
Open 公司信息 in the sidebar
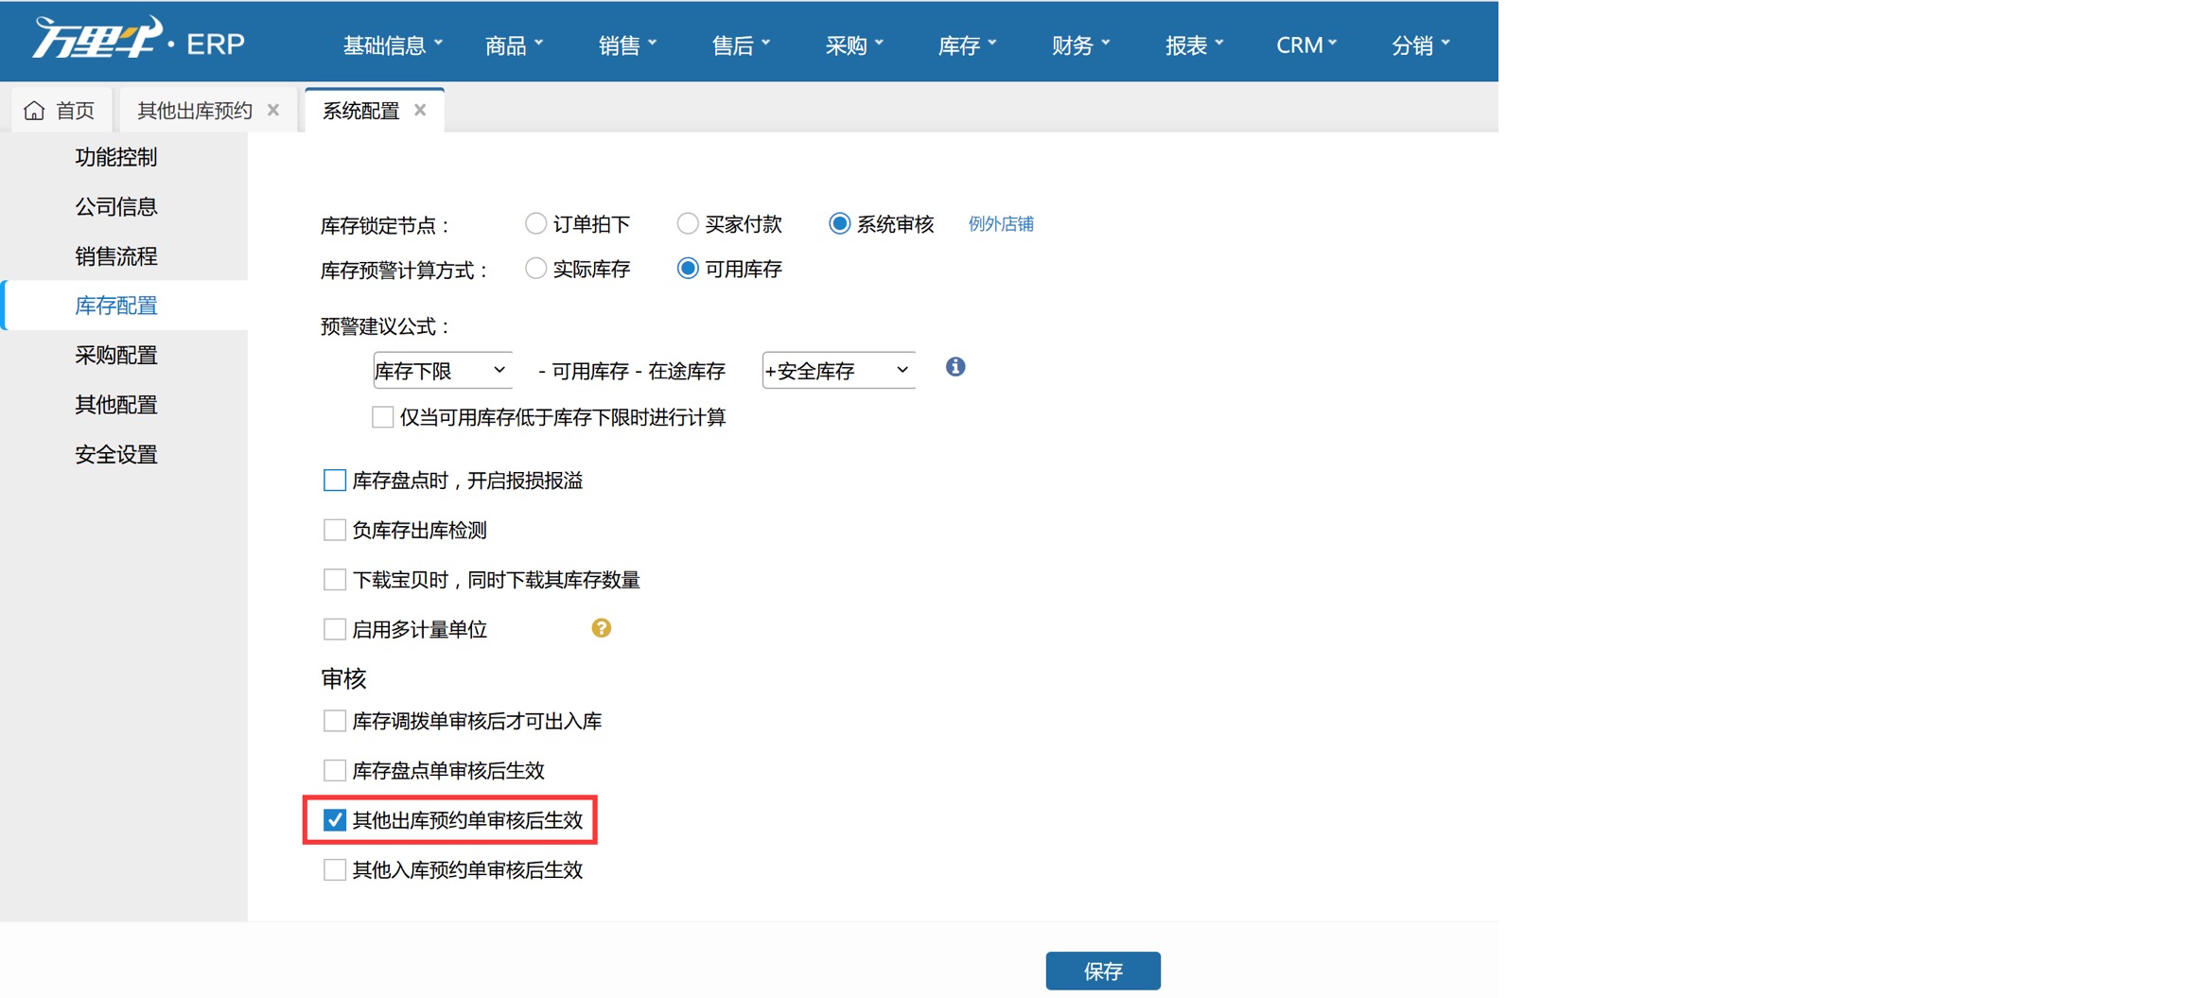point(116,206)
